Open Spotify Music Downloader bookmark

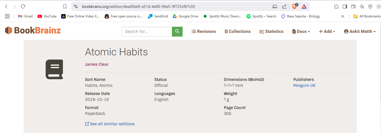click(x=222, y=16)
